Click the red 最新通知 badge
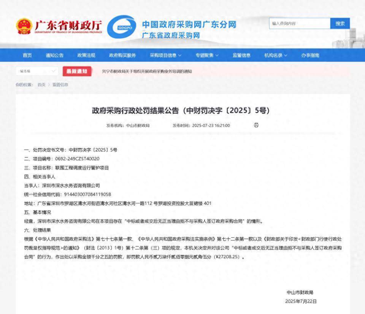Screen dimensions: 365x314 [x=77, y=71]
